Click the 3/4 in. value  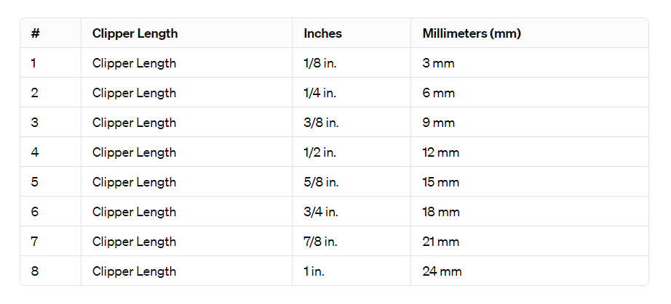point(321,212)
